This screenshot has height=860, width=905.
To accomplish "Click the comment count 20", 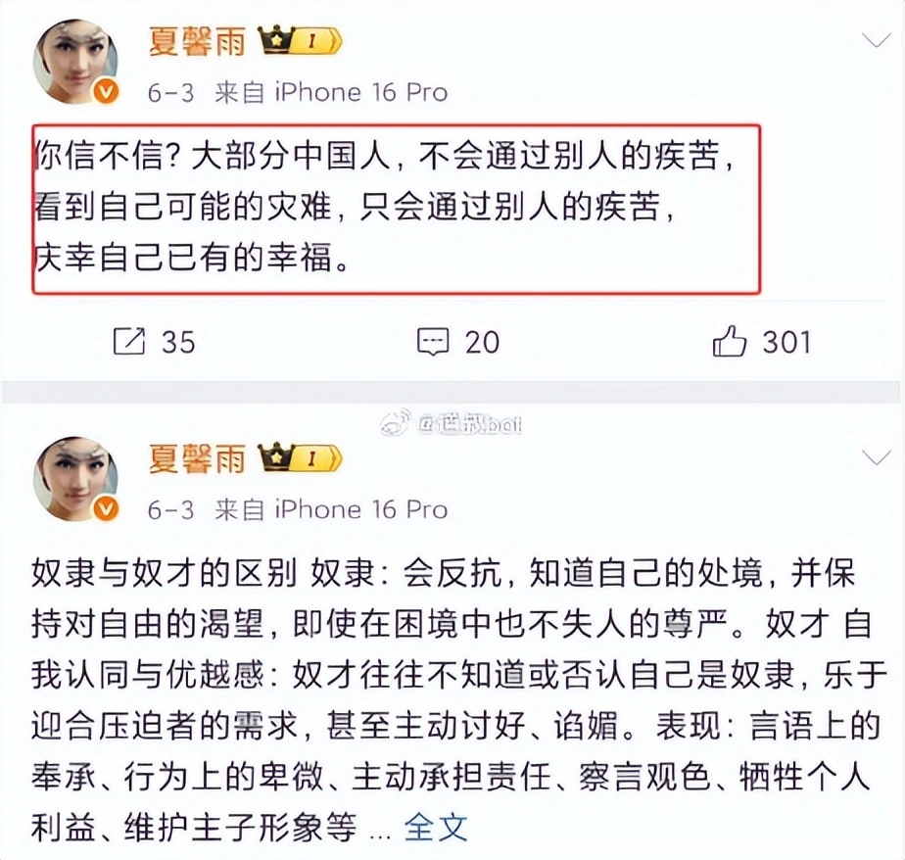I will pos(482,342).
